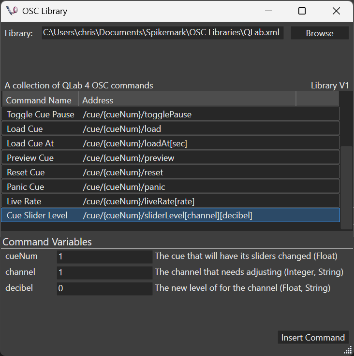Click the cueNum variable label
The image size is (354, 356).
[21, 256]
